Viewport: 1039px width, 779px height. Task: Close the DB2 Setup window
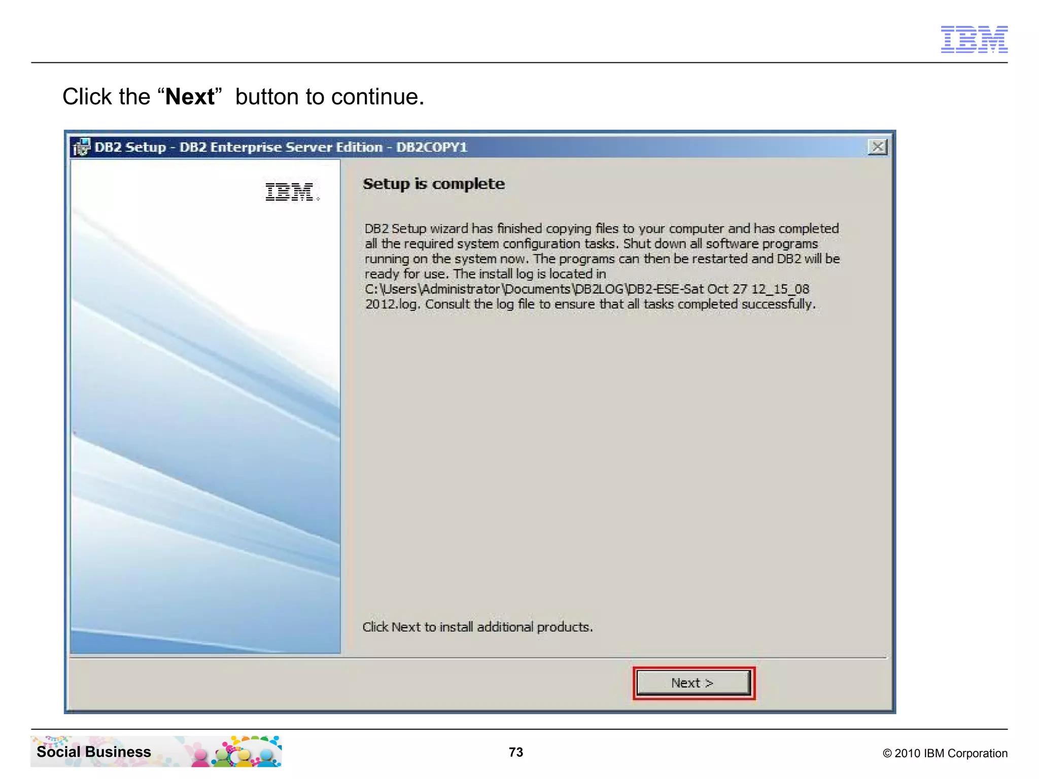[878, 147]
